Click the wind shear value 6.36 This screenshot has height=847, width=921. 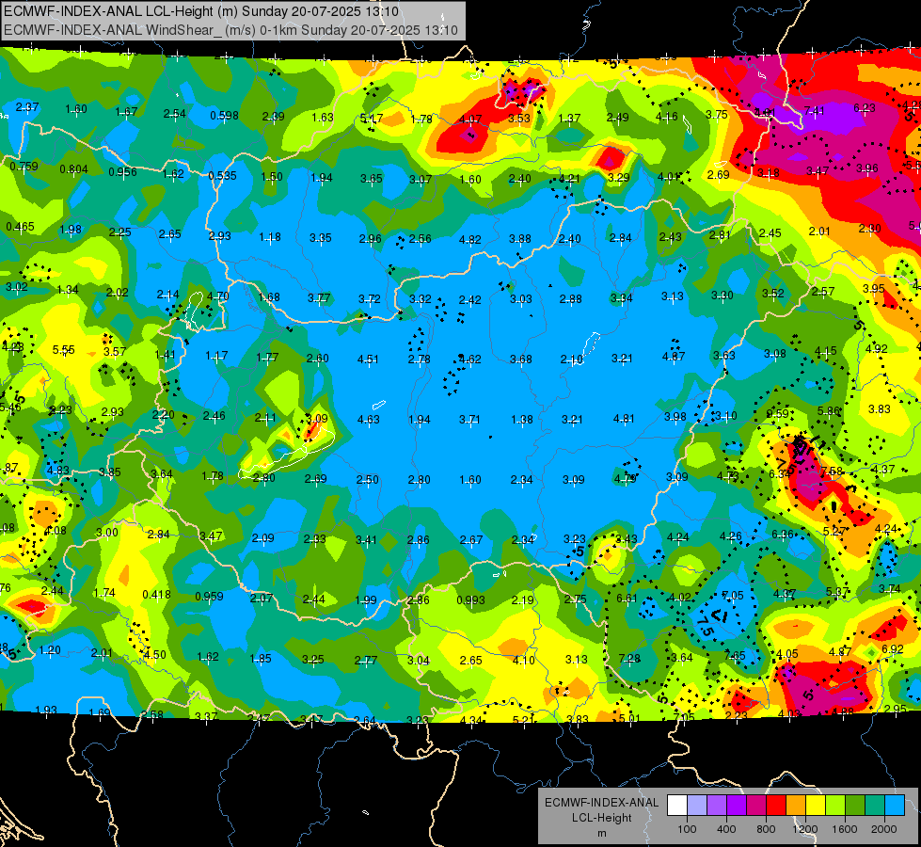pyautogui.click(x=783, y=535)
